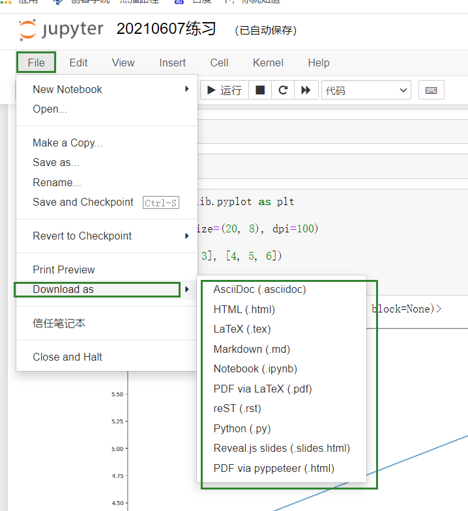The height and width of the screenshot is (511, 468).
Task: Select Open... from File menu
Action: point(107,109)
